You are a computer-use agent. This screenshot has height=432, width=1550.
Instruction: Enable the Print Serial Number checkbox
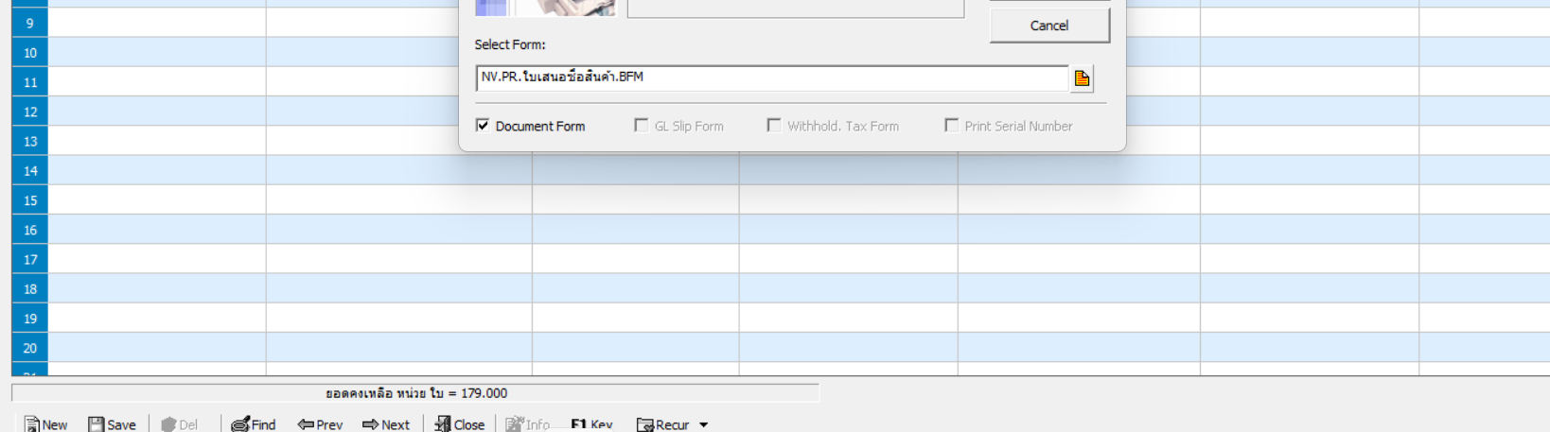[x=952, y=126]
